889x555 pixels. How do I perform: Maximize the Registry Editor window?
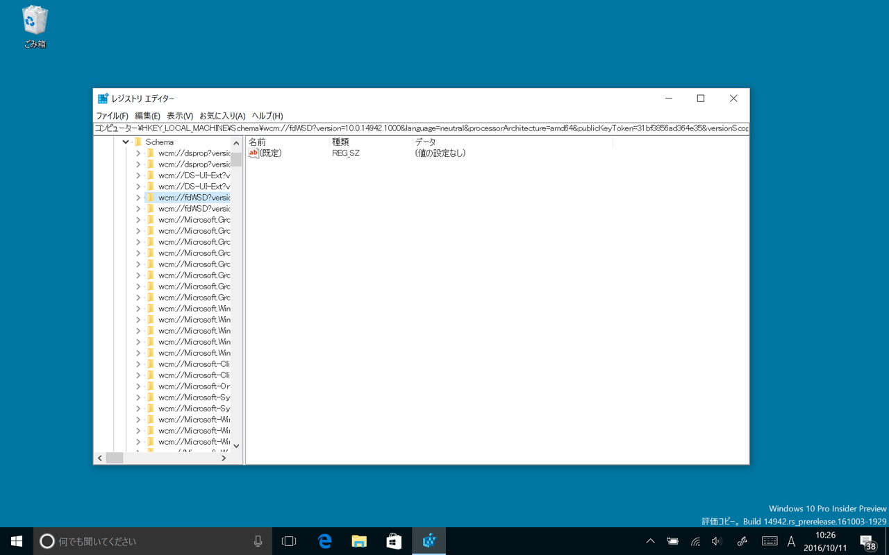(x=701, y=99)
